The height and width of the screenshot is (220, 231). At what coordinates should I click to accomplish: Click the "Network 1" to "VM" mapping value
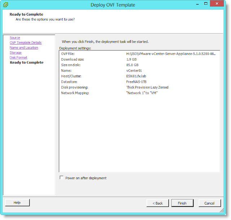pyautogui.click(x=142, y=93)
